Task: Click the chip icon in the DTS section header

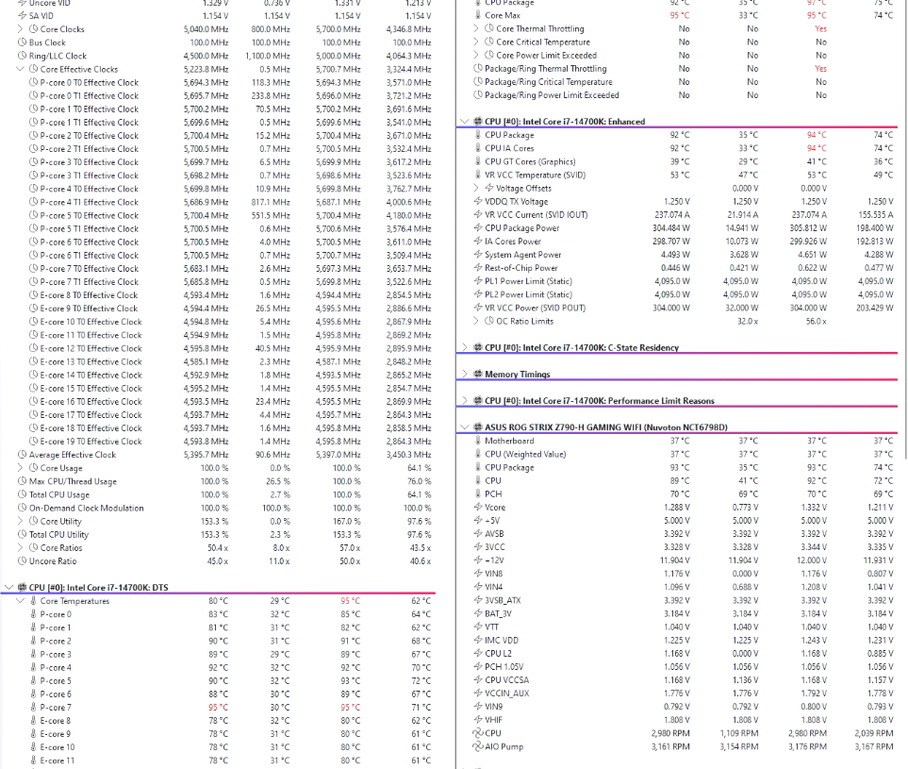Action: coord(23,588)
